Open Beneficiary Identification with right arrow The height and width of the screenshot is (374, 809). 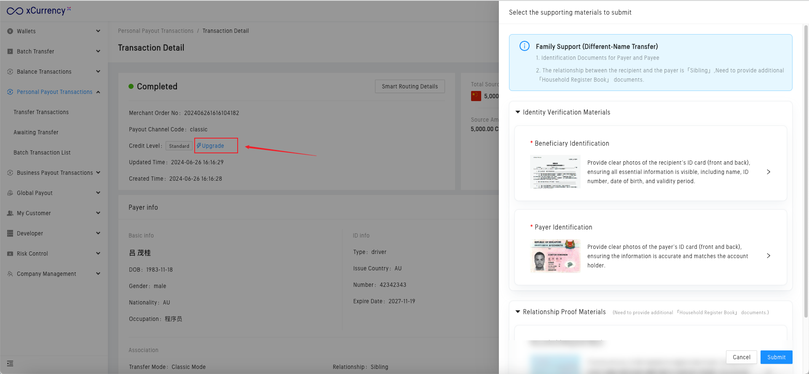click(769, 172)
